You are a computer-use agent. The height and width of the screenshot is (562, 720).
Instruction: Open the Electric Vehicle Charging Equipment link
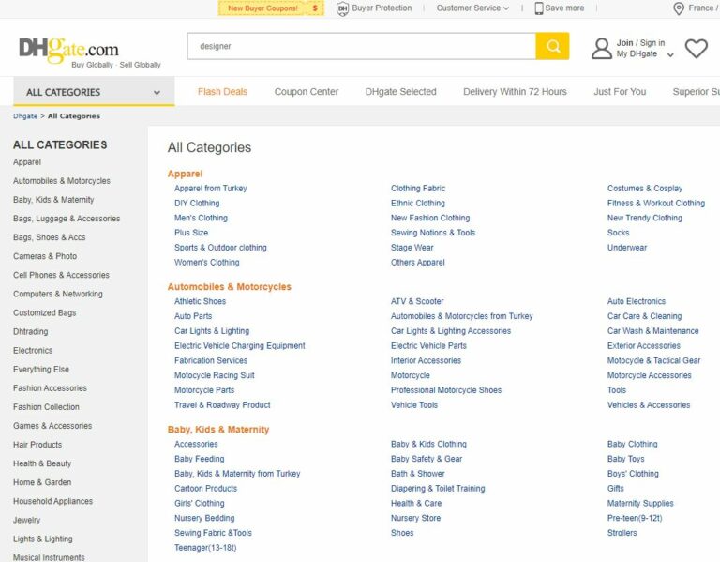[239, 346]
